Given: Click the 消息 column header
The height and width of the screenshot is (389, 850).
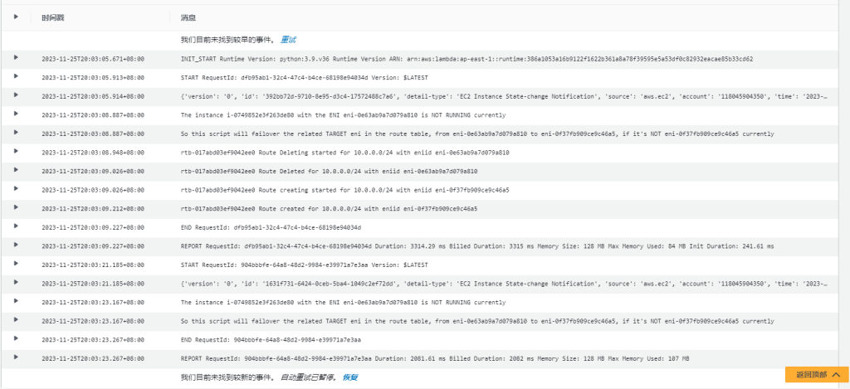Looking at the screenshot, I should coord(188,17).
